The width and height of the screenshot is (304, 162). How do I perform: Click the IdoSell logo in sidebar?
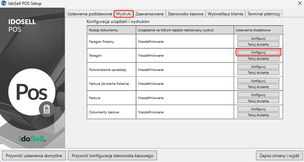coord(32,138)
